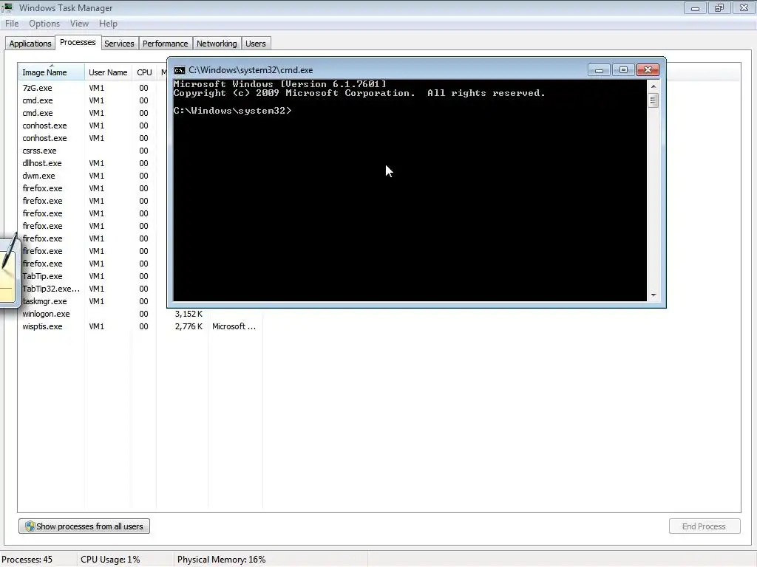Viewport: 757px width, 567px height.
Task: Sort by CPU column header
Action: [x=144, y=72]
